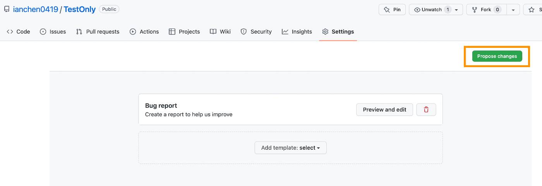Image resolution: width=542 pixels, height=186 pixels.
Task: Click Preview and edit for Bug report
Action: pyautogui.click(x=384, y=110)
